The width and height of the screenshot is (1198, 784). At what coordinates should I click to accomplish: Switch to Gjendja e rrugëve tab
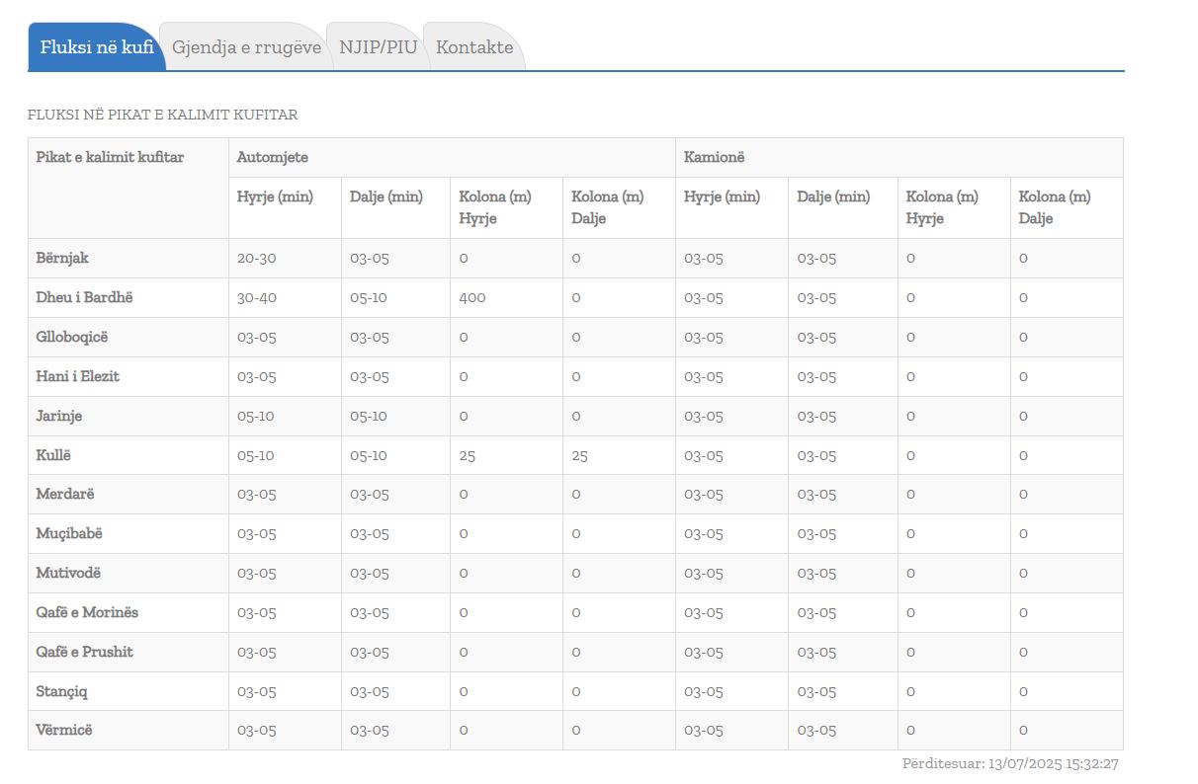[246, 47]
